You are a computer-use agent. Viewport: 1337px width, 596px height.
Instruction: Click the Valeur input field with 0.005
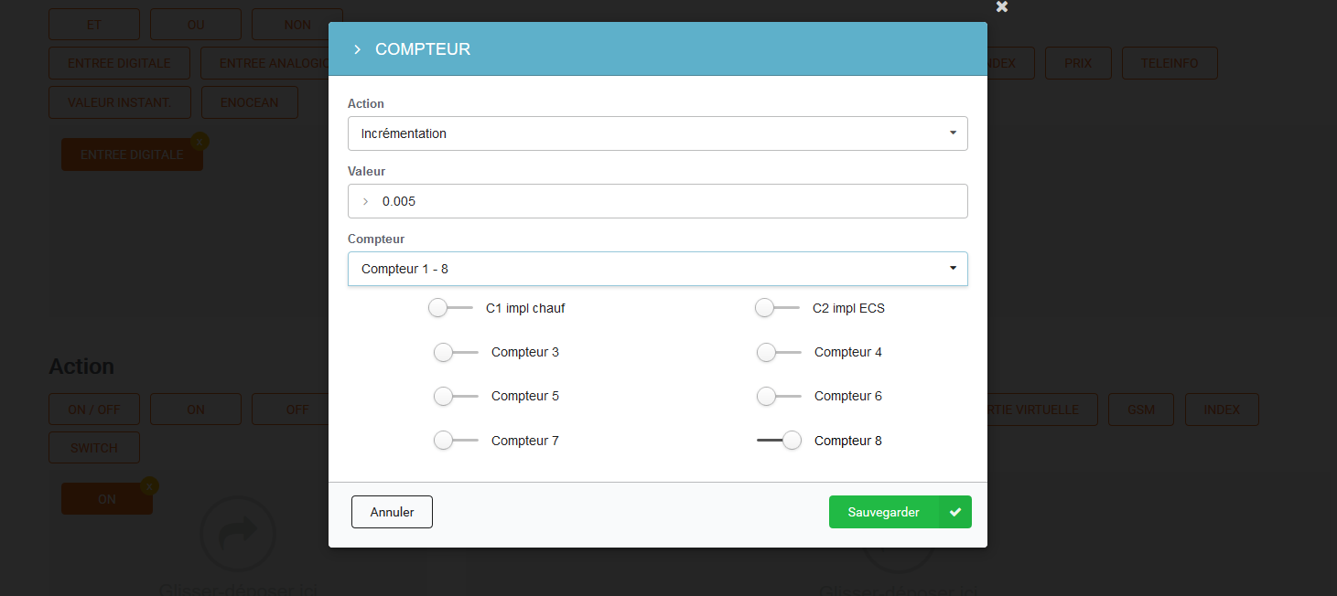(x=668, y=201)
